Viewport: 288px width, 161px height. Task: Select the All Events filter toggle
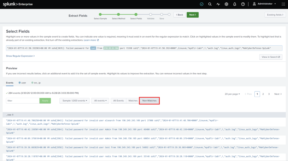tap(118, 101)
